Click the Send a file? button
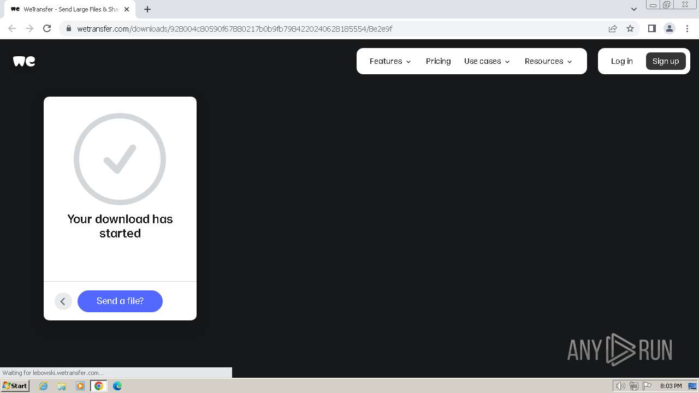This screenshot has height=393, width=699. (120, 301)
